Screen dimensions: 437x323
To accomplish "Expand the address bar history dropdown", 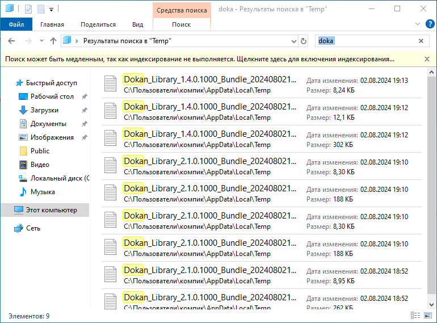I will [294, 41].
